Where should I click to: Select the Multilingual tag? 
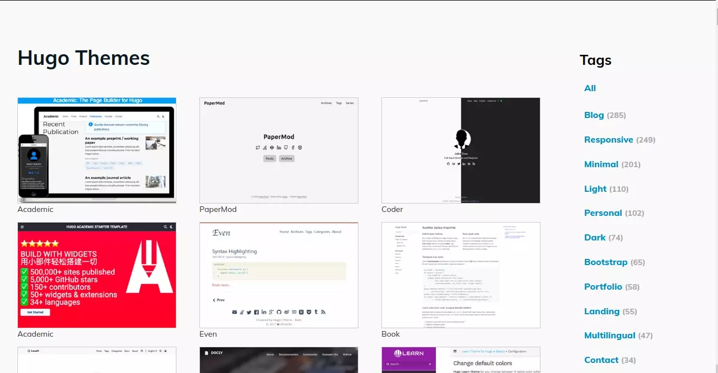tap(609, 336)
